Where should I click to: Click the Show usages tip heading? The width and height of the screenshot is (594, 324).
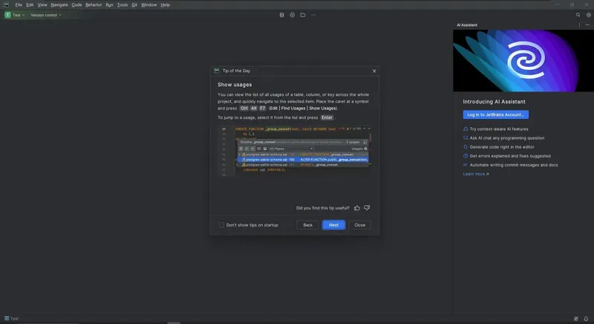[x=235, y=85]
